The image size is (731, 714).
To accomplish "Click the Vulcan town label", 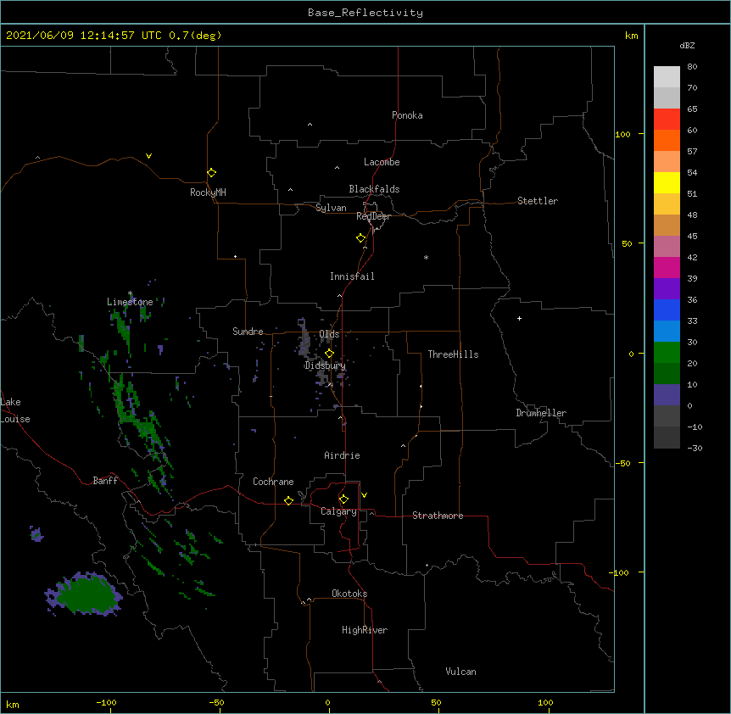I will (460, 672).
